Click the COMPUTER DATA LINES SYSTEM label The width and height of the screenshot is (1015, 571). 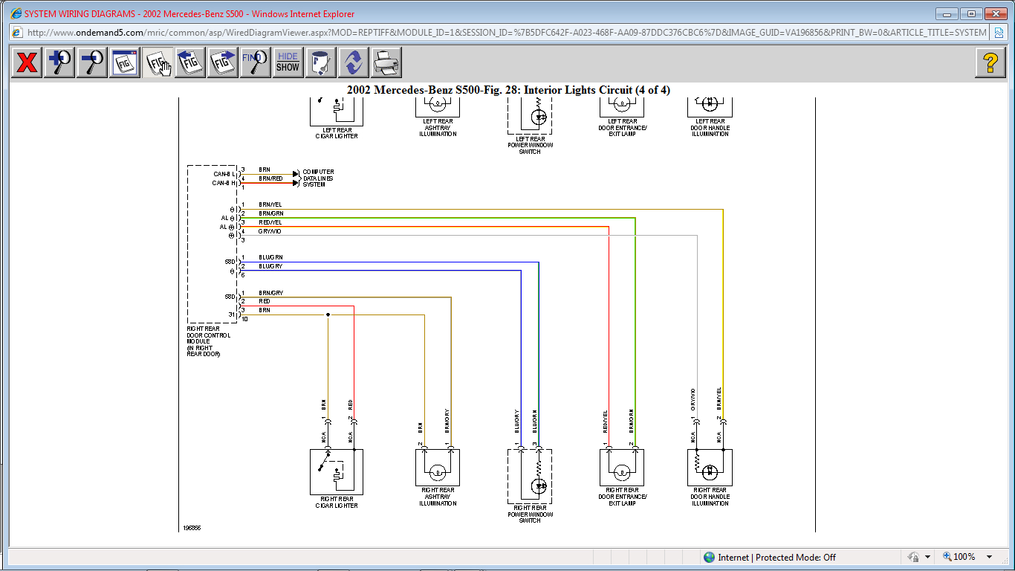point(319,178)
